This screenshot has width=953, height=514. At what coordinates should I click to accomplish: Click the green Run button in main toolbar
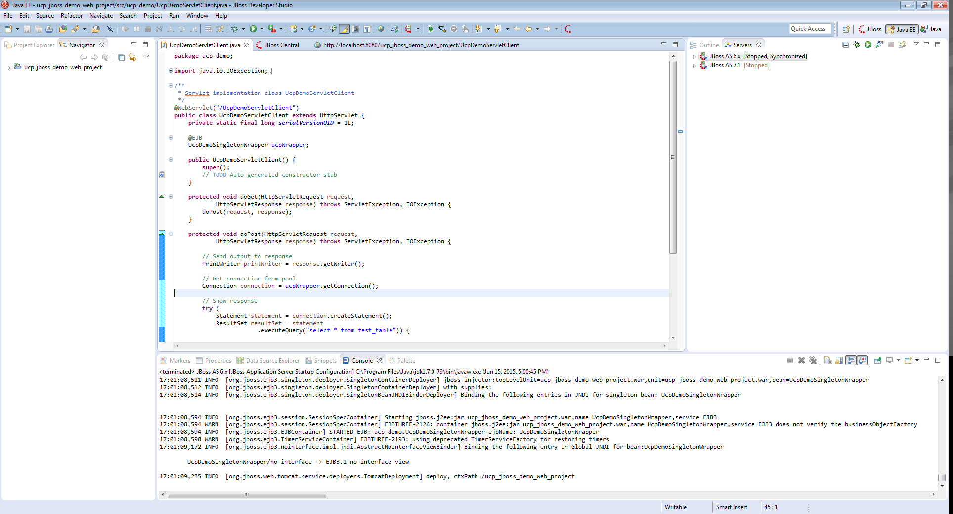pyautogui.click(x=253, y=29)
